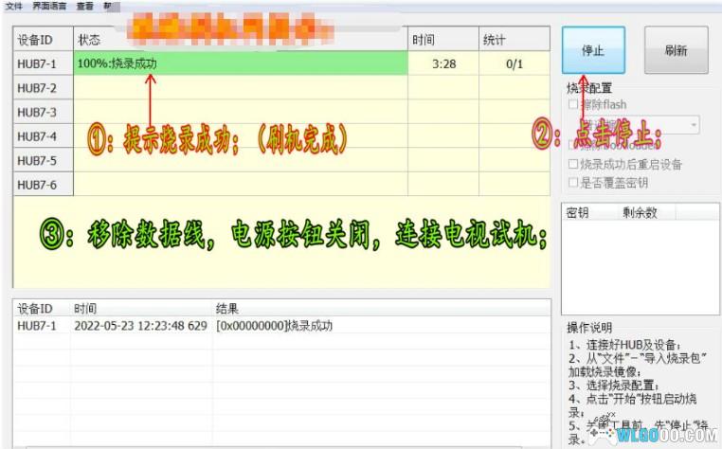Click the 状态 column header

[241, 40]
